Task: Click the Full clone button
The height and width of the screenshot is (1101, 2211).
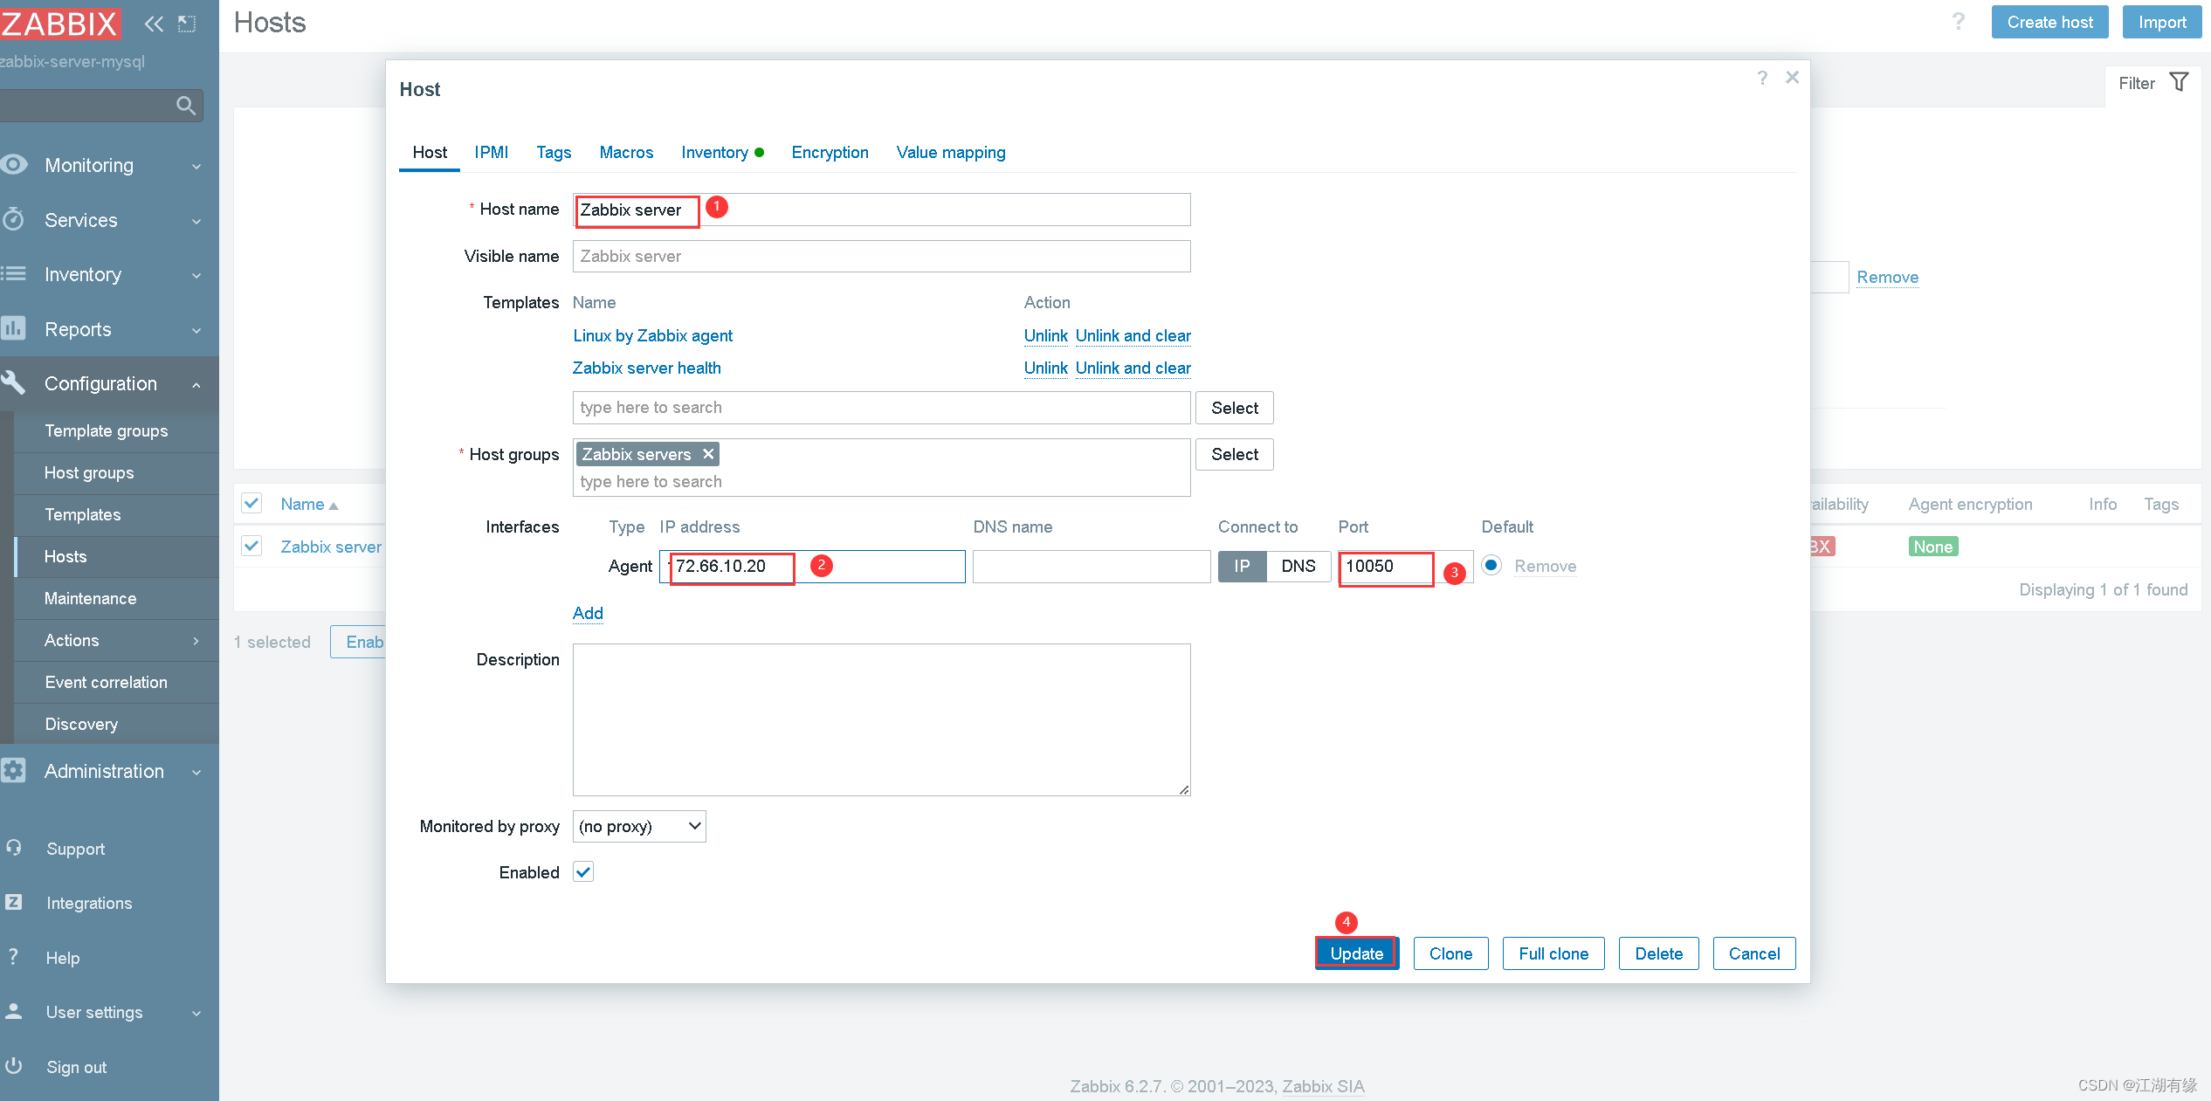Action: click(1553, 953)
